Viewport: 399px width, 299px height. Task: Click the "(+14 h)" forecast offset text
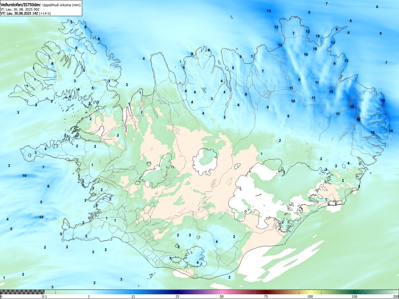pyautogui.click(x=45, y=13)
